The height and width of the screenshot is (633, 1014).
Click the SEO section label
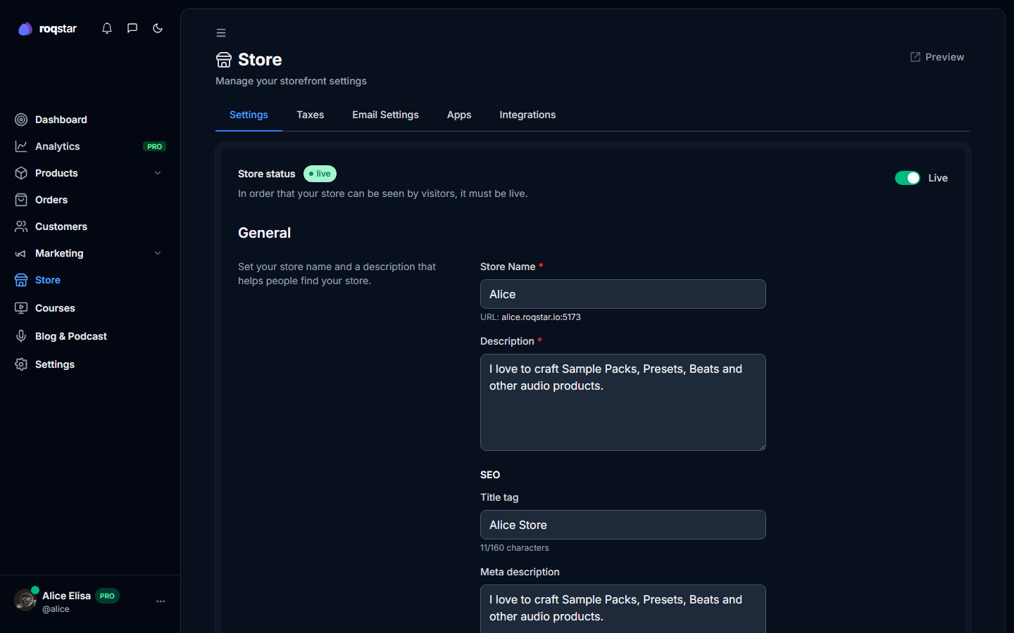(490, 475)
